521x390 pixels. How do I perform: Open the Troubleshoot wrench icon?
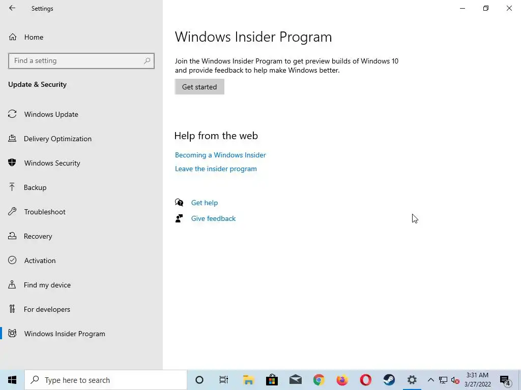point(12,212)
